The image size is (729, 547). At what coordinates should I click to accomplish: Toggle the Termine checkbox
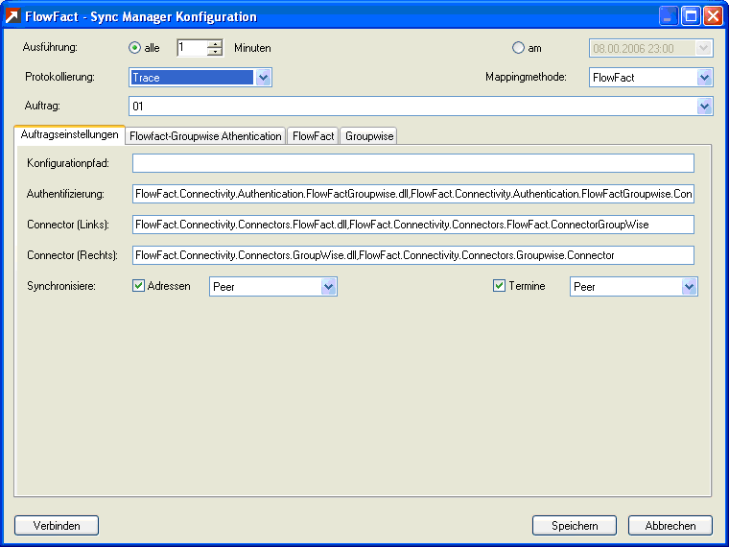(x=499, y=286)
